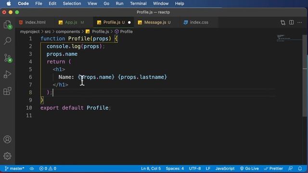Image resolution: width=308 pixels, height=173 pixels.
Task: Open the Go menu
Action: pyautogui.click(x=106, y=3)
